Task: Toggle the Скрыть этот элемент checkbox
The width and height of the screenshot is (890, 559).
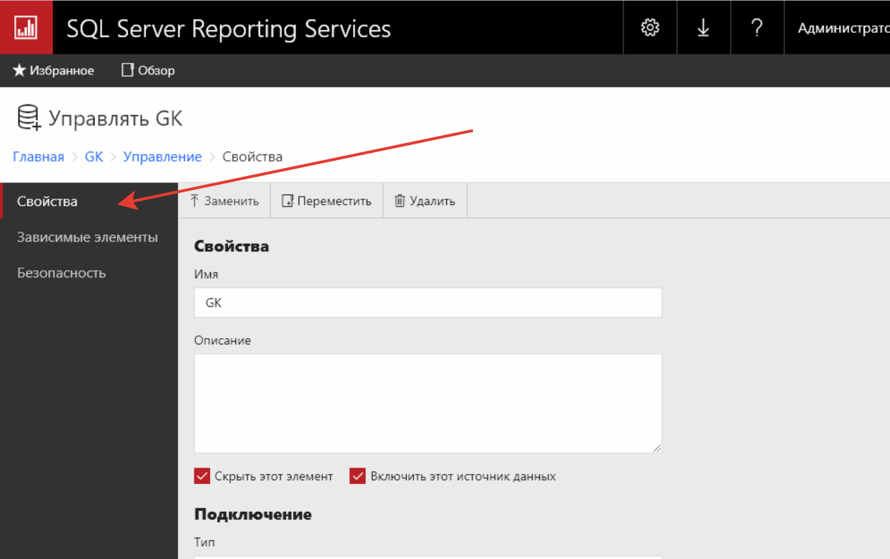Action: coord(202,476)
